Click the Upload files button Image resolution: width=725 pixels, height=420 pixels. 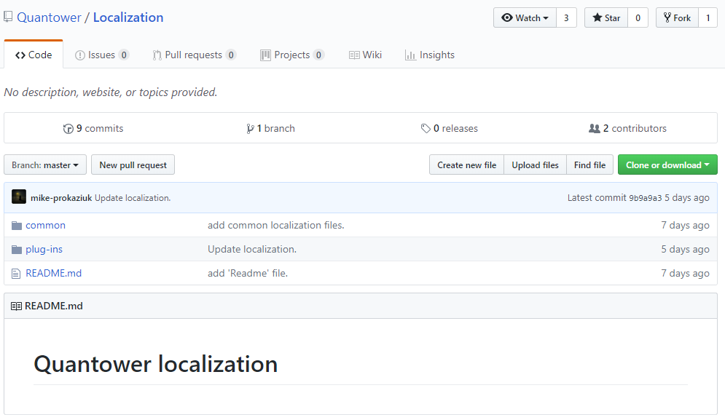point(535,165)
